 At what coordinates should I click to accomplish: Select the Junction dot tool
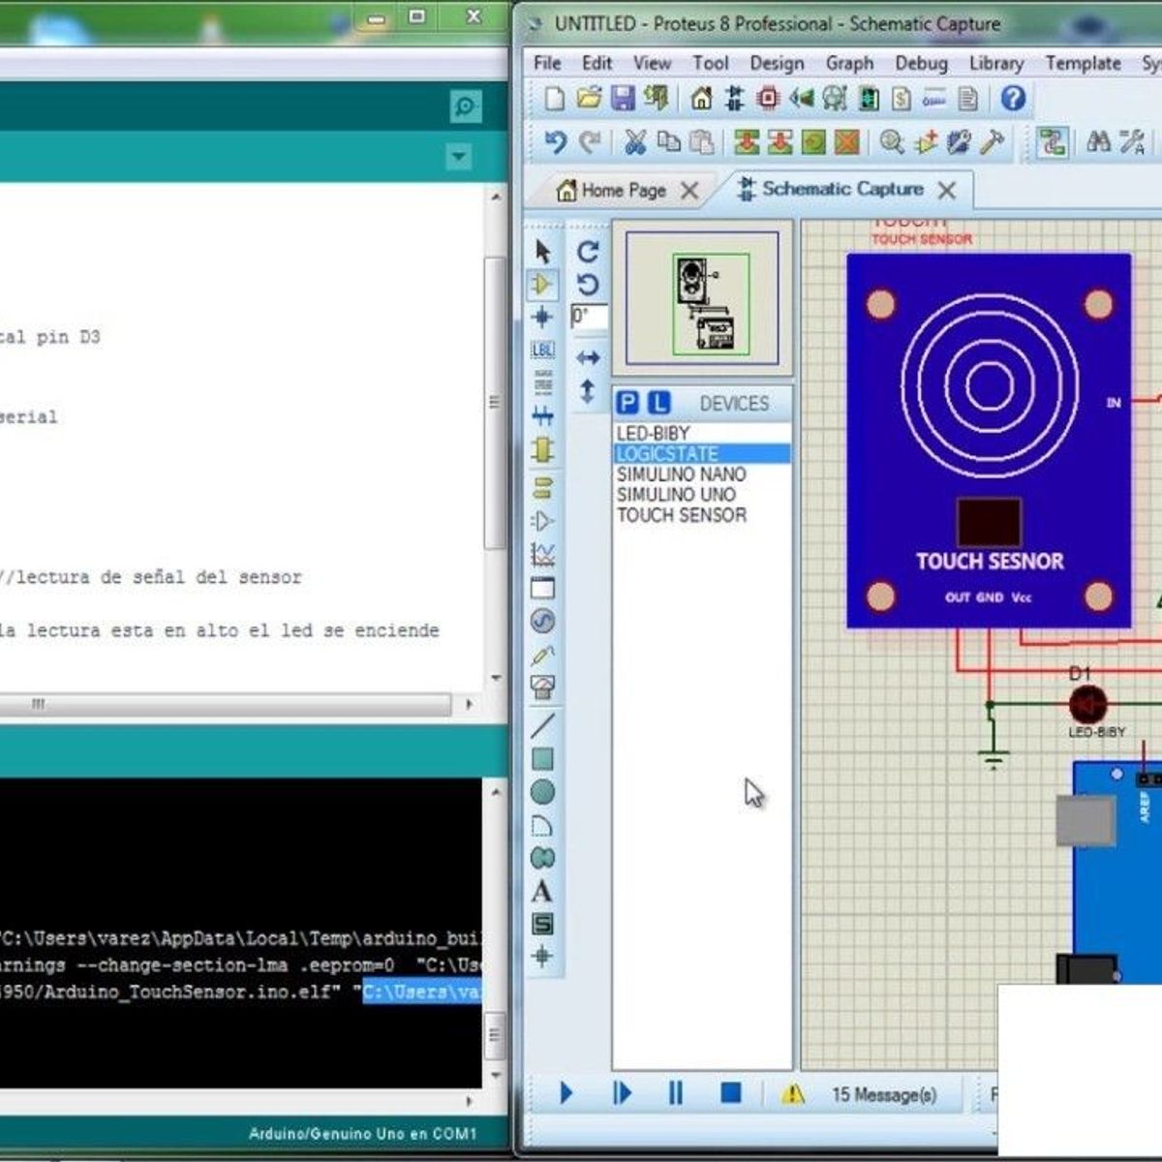coord(542,317)
